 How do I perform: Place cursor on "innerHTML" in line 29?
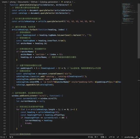click(34, 82)
